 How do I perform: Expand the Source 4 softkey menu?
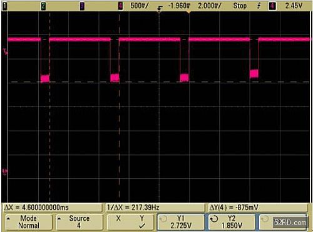pos(80,222)
